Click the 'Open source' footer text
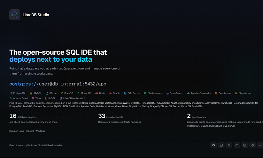Screen dimensions: 263x158 [x=16, y=145]
